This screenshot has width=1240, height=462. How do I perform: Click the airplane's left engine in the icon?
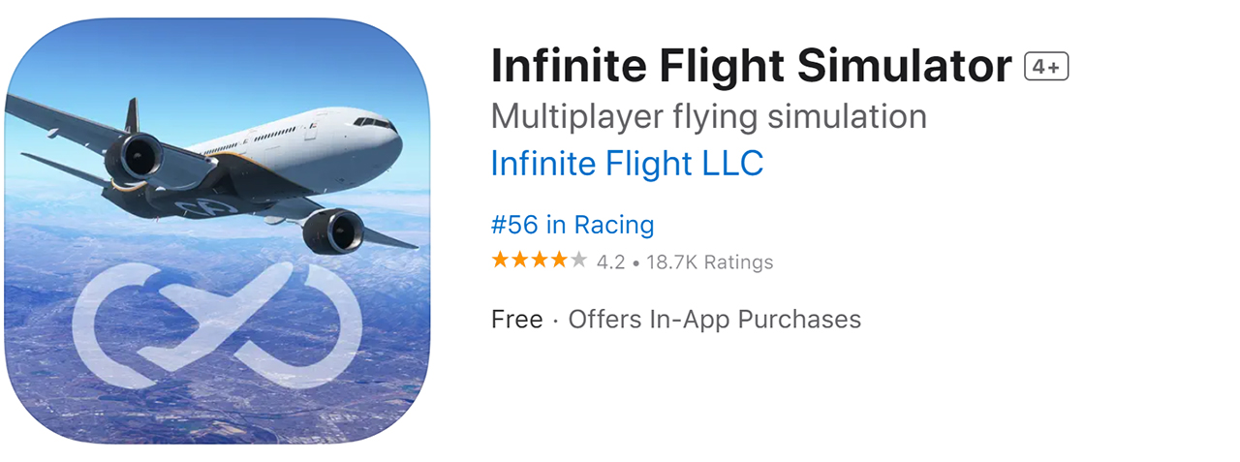tap(136, 158)
